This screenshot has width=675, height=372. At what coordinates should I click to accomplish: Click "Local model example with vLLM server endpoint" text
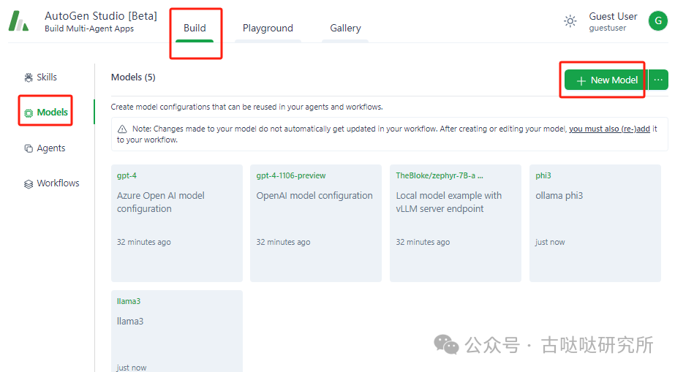448,202
